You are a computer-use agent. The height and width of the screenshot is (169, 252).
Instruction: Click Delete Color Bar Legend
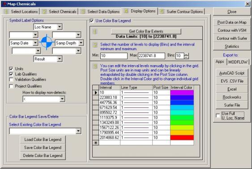pyautogui.click(x=43, y=156)
